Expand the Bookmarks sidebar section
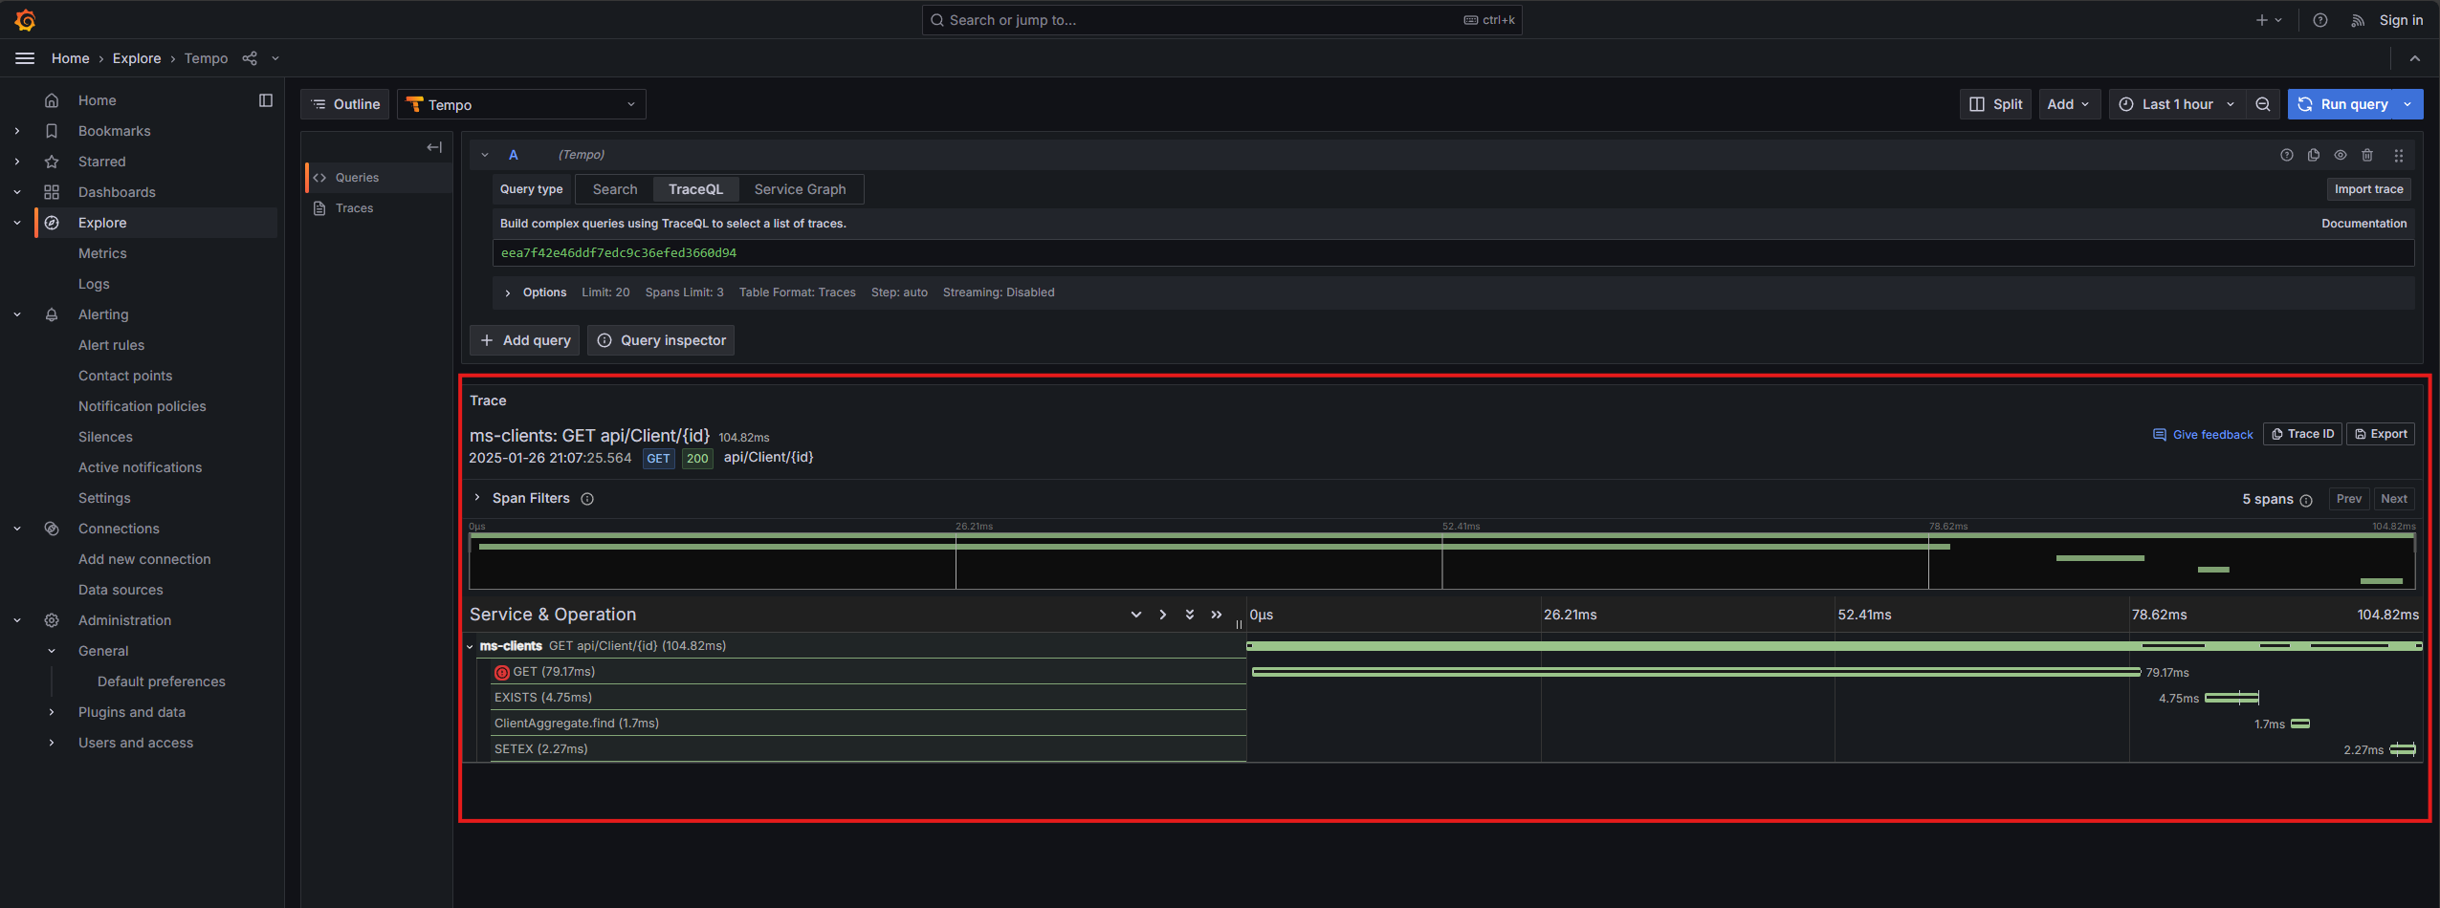 [x=17, y=131]
